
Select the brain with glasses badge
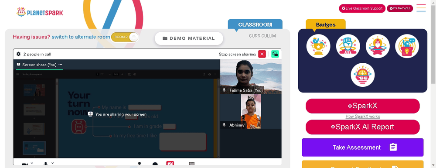point(363,75)
